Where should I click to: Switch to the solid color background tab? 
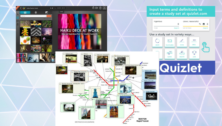click(47, 12)
